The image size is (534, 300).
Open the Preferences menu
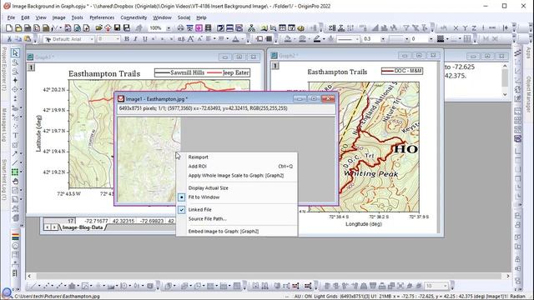point(102,17)
